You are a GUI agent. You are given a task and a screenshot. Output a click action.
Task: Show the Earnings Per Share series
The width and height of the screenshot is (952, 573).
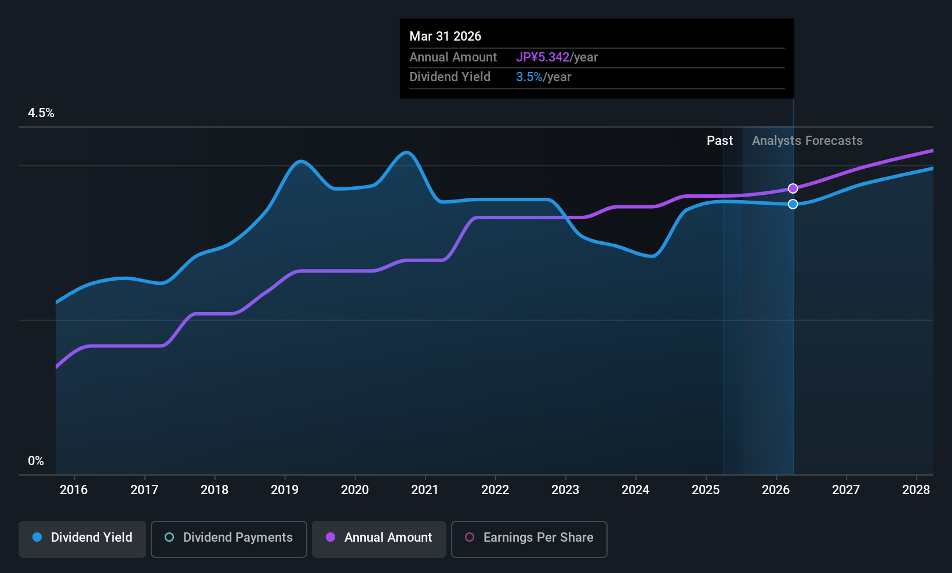tap(529, 539)
